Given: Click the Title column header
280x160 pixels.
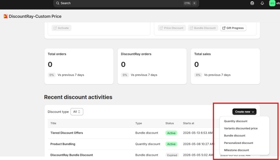Looking at the screenshot, I should coord(53,123).
